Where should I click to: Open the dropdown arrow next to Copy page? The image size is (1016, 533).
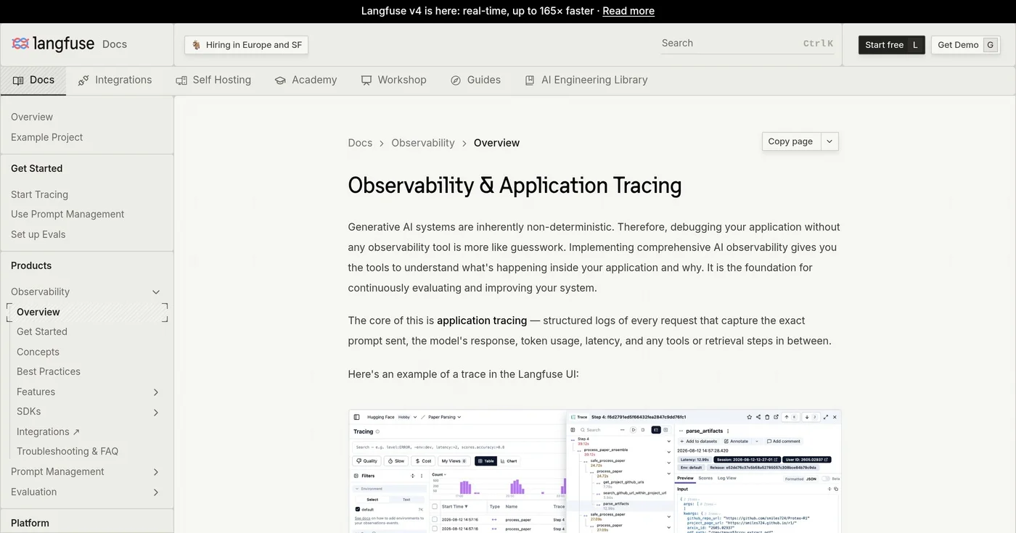tap(829, 141)
